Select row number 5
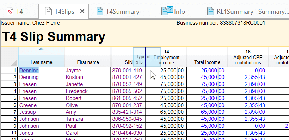The image size is (289, 140). [9, 98]
